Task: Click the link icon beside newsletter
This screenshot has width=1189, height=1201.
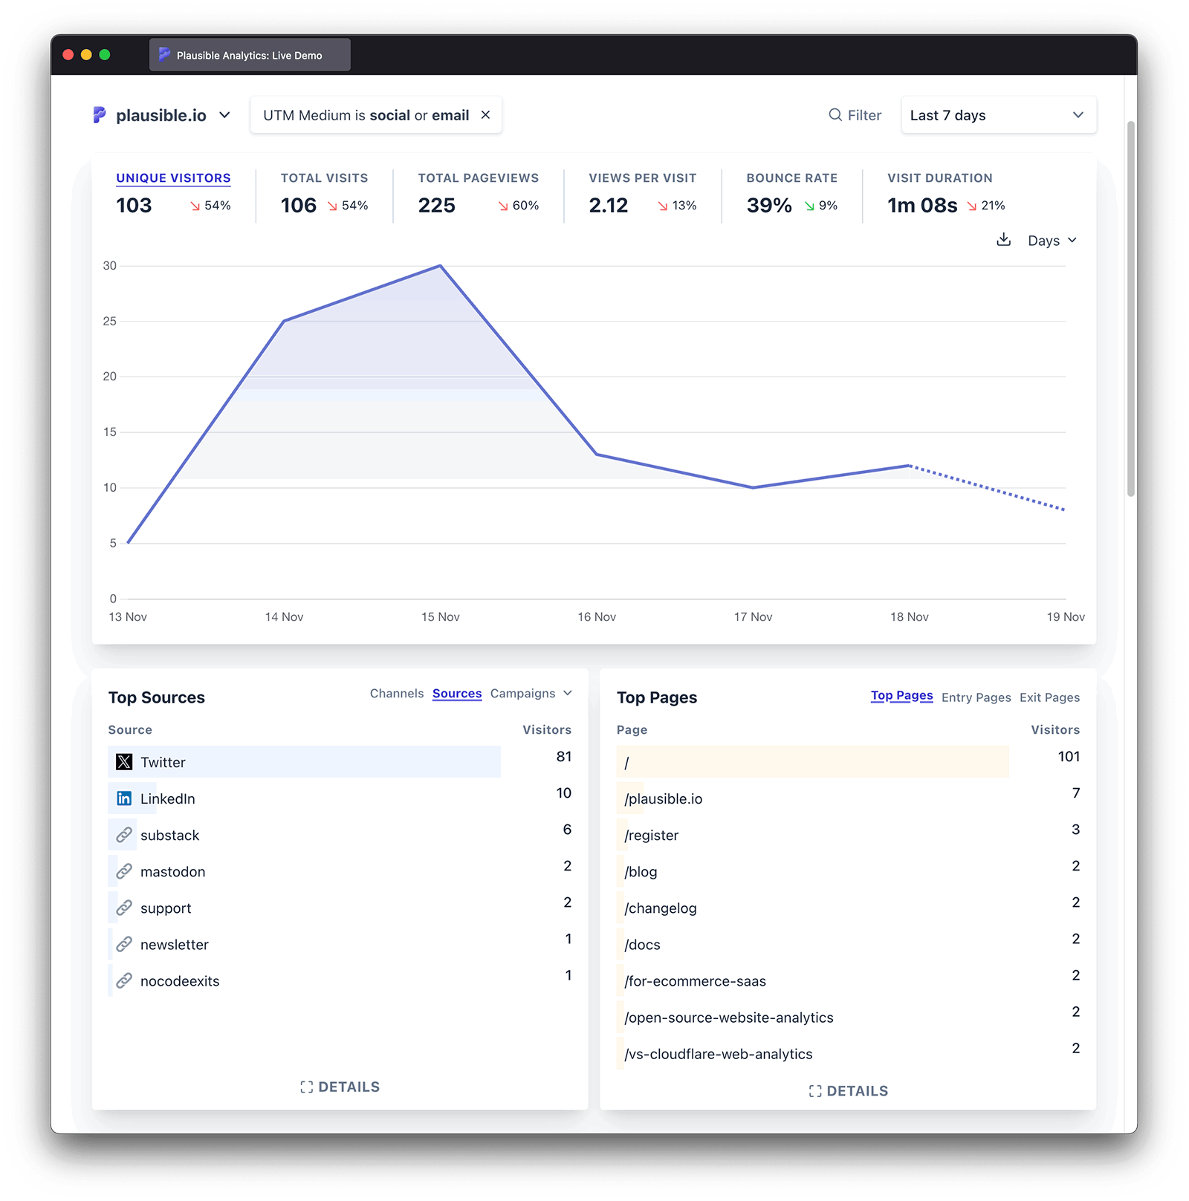Action: click(x=123, y=944)
